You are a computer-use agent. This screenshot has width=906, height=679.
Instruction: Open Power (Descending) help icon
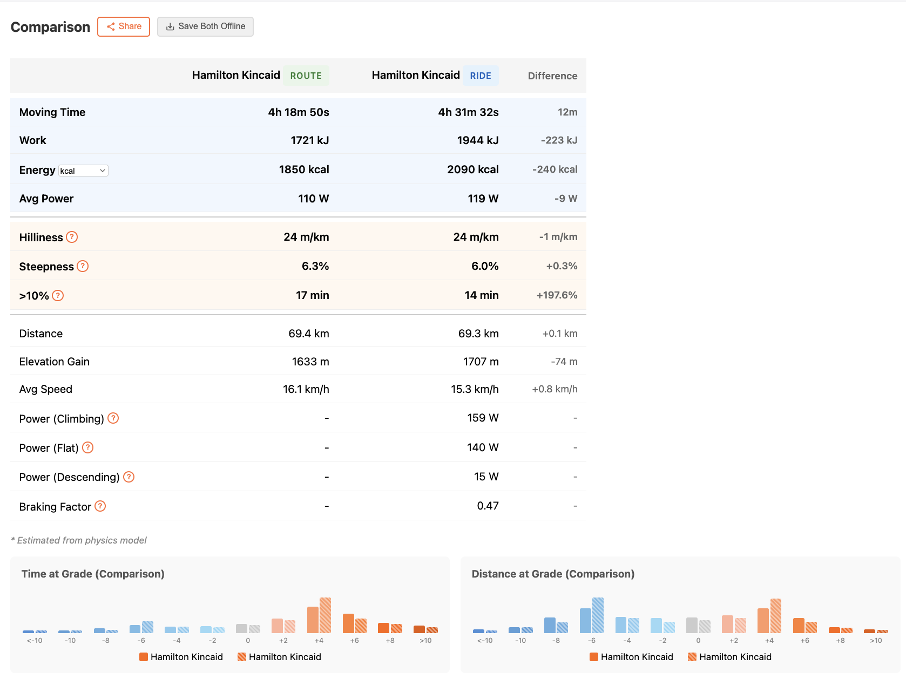point(129,477)
